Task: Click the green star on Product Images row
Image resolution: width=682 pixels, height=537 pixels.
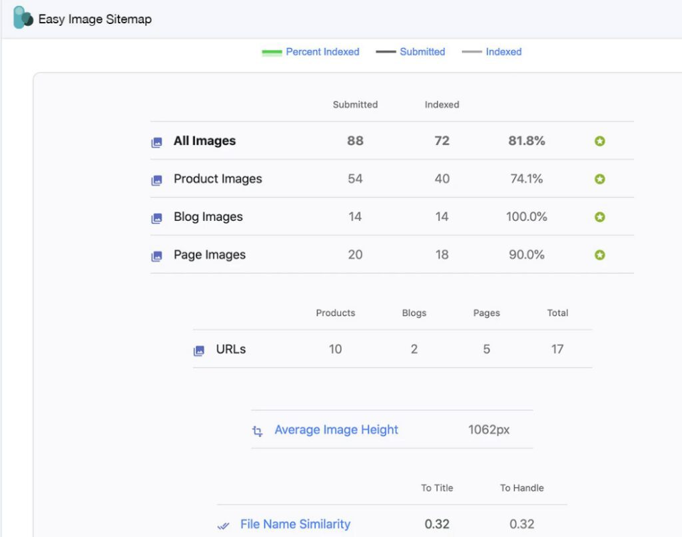Action: (x=599, y=179)
